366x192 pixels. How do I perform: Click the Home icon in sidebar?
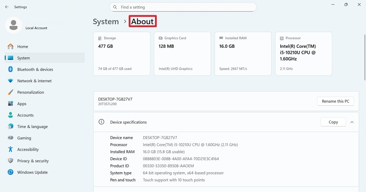tap(10, 46)
